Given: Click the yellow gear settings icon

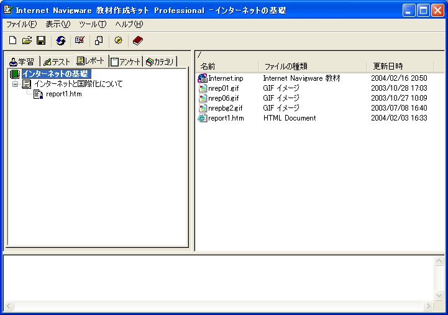Looking at the screenshot, I should click(118, 40).
